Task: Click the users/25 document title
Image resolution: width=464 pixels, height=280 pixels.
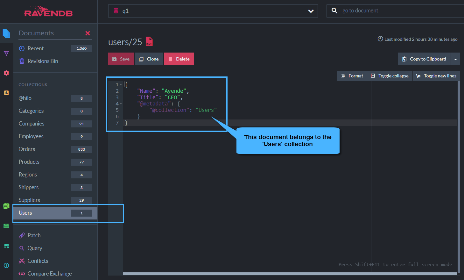Action: (x=125, y=42)
